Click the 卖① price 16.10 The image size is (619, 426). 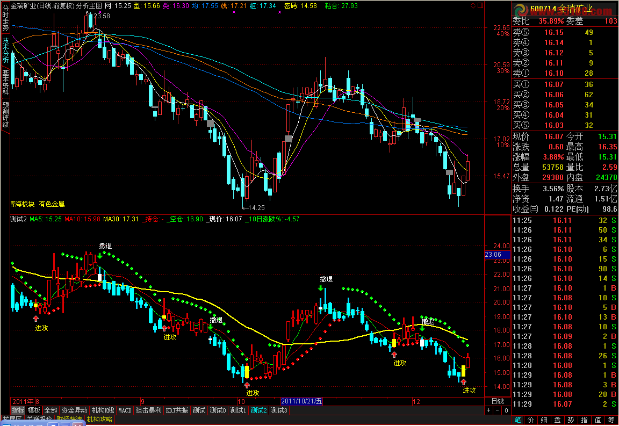pyautogui.click(x=554, y=74)
